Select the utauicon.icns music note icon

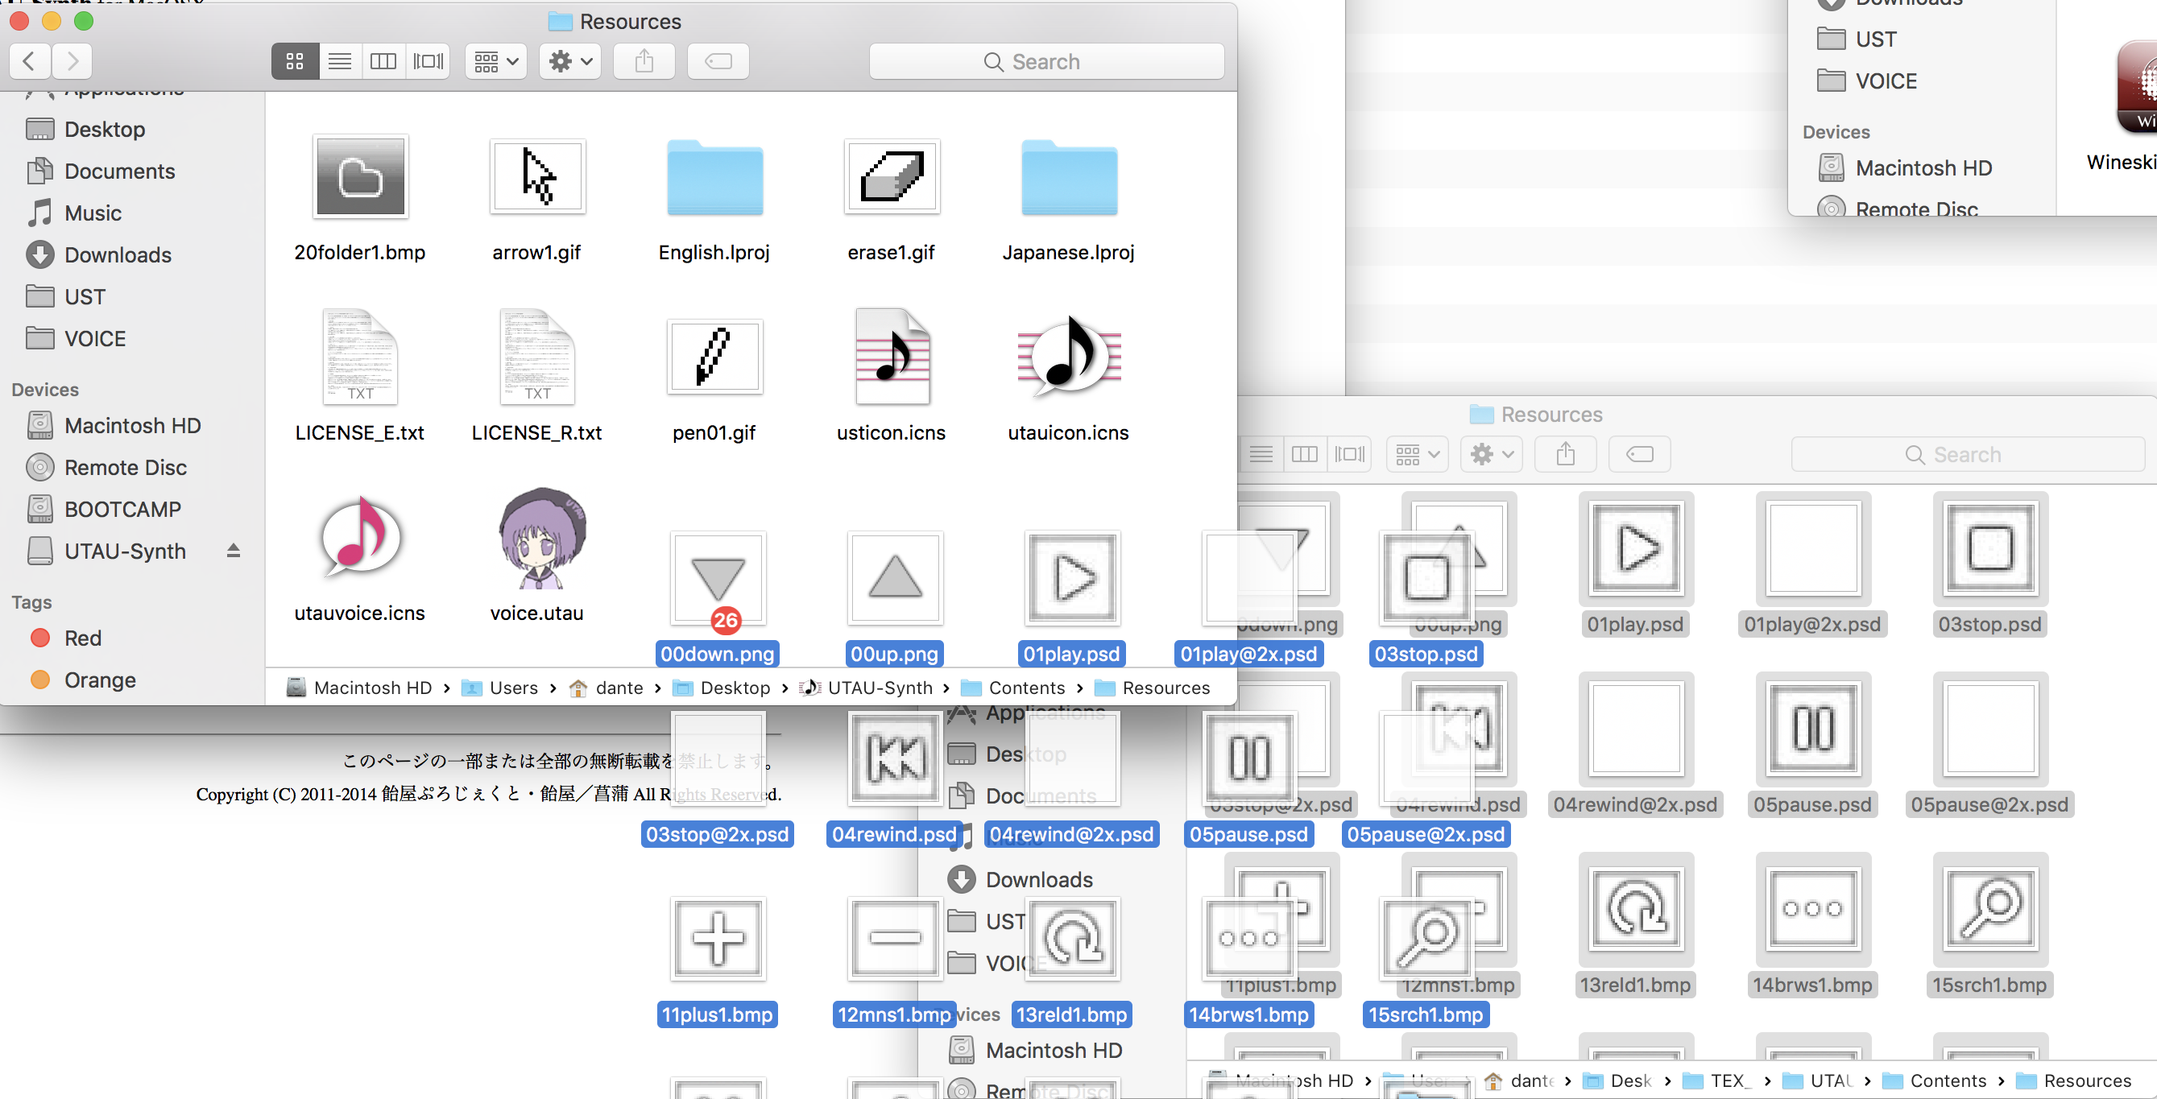[x=1070, y=357]
